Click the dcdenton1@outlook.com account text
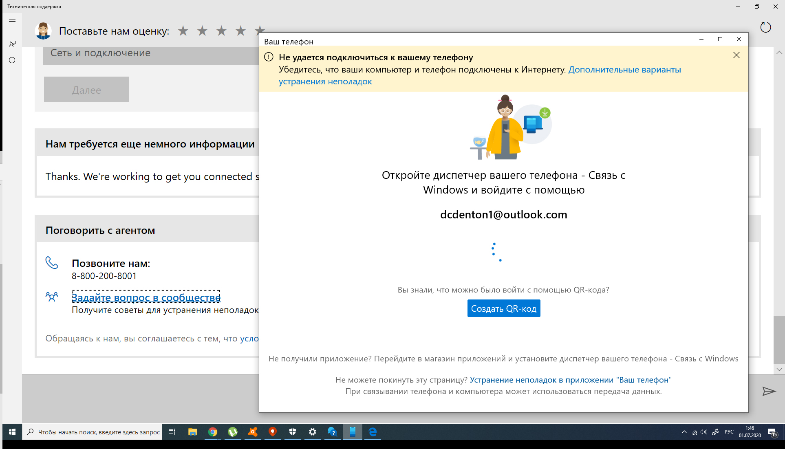The image size is (785, 449). pyautogui.click(x=504, y=215)
